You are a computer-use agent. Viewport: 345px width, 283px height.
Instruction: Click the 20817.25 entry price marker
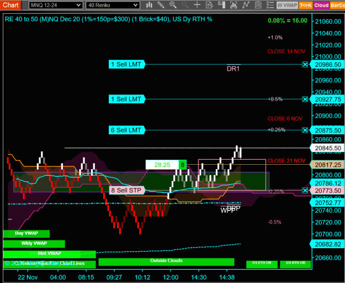click(x=328, y=165)
